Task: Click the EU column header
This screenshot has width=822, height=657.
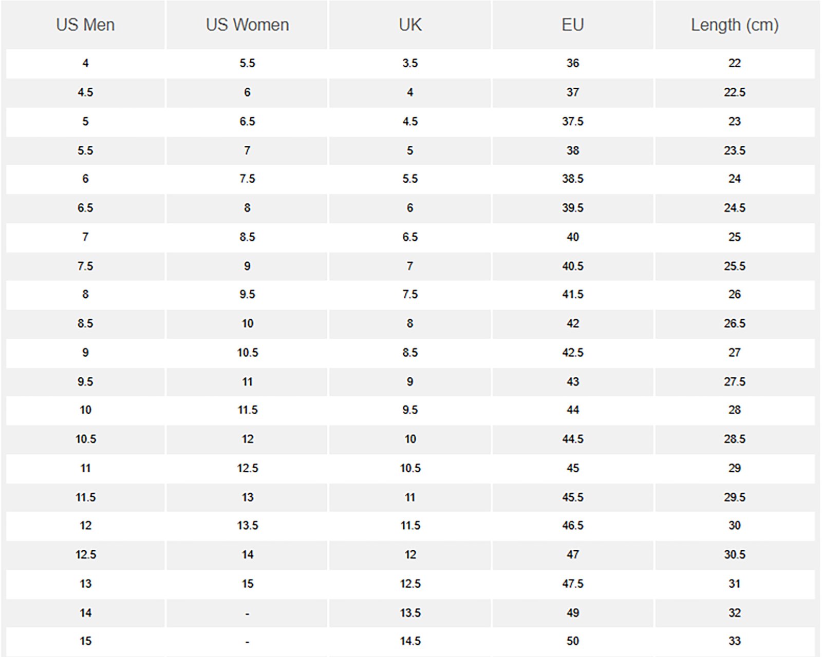Action: (x=572, y=25)
